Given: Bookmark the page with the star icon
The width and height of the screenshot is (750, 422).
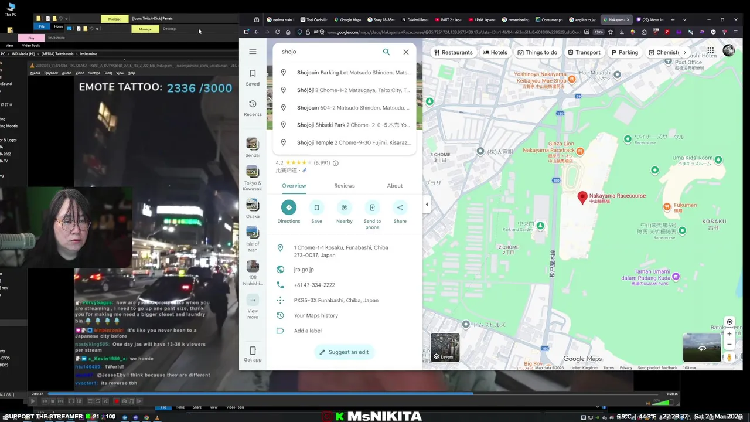Looking at the screenshot, I should (x=611, y=32).
